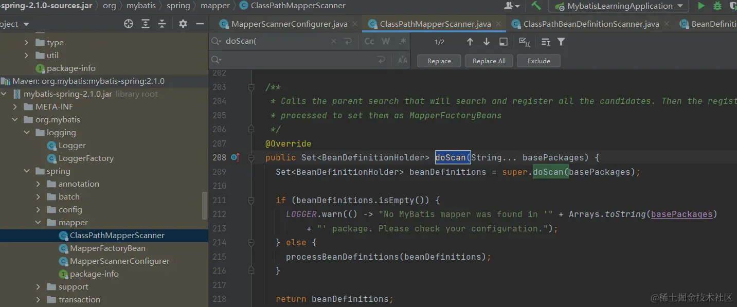The width and height of the screenshot is (737, 307).
Task: Click the new line icon in replace field
Action: point(381,60)
